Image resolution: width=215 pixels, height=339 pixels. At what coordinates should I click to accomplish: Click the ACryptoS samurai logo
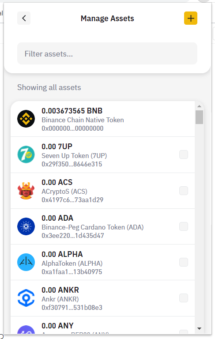[x=26, y=191]
